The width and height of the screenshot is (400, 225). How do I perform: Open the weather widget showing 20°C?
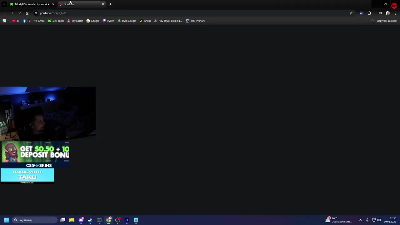[x=339, y=220]
